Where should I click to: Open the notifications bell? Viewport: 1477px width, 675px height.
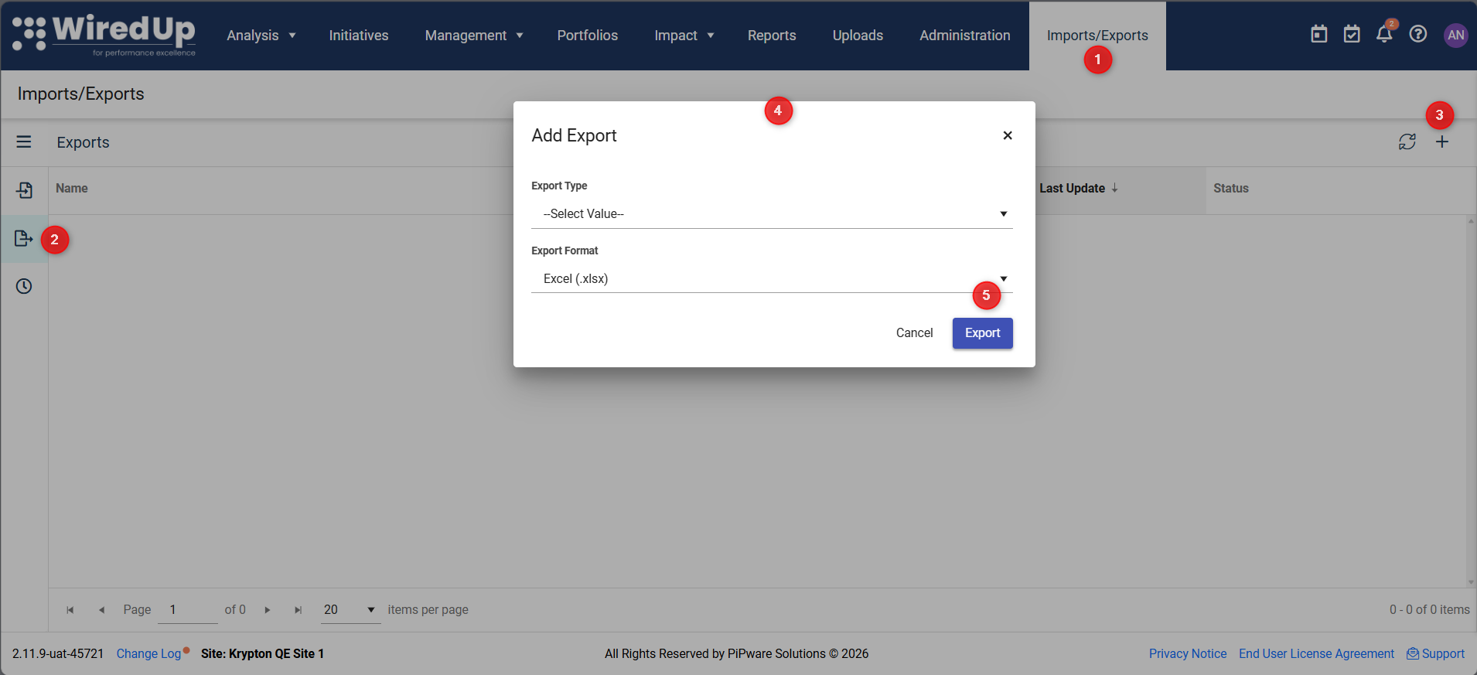[x=1384, y=34]
